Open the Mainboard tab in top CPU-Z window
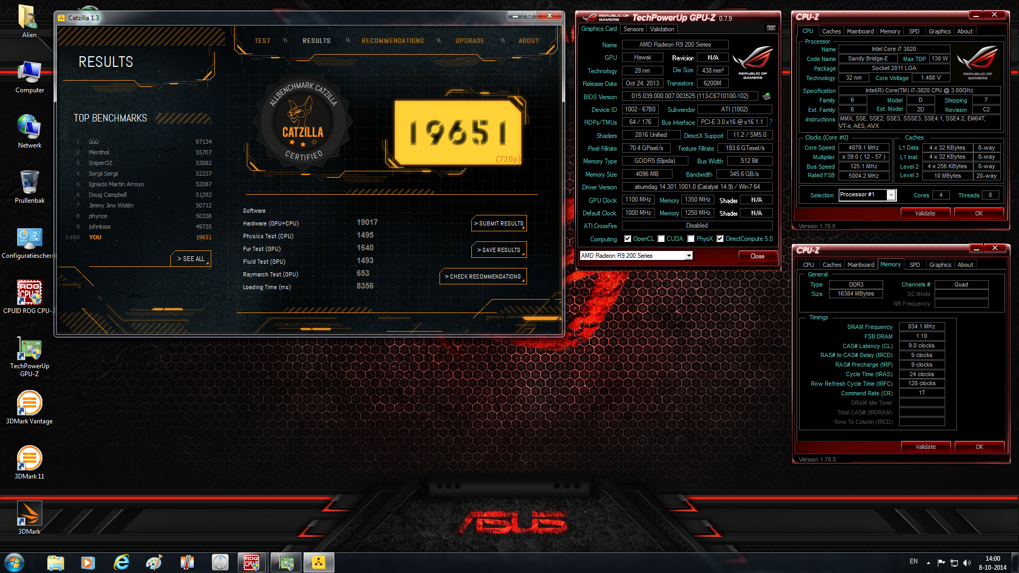The image size is (1019, 573). 860,31
